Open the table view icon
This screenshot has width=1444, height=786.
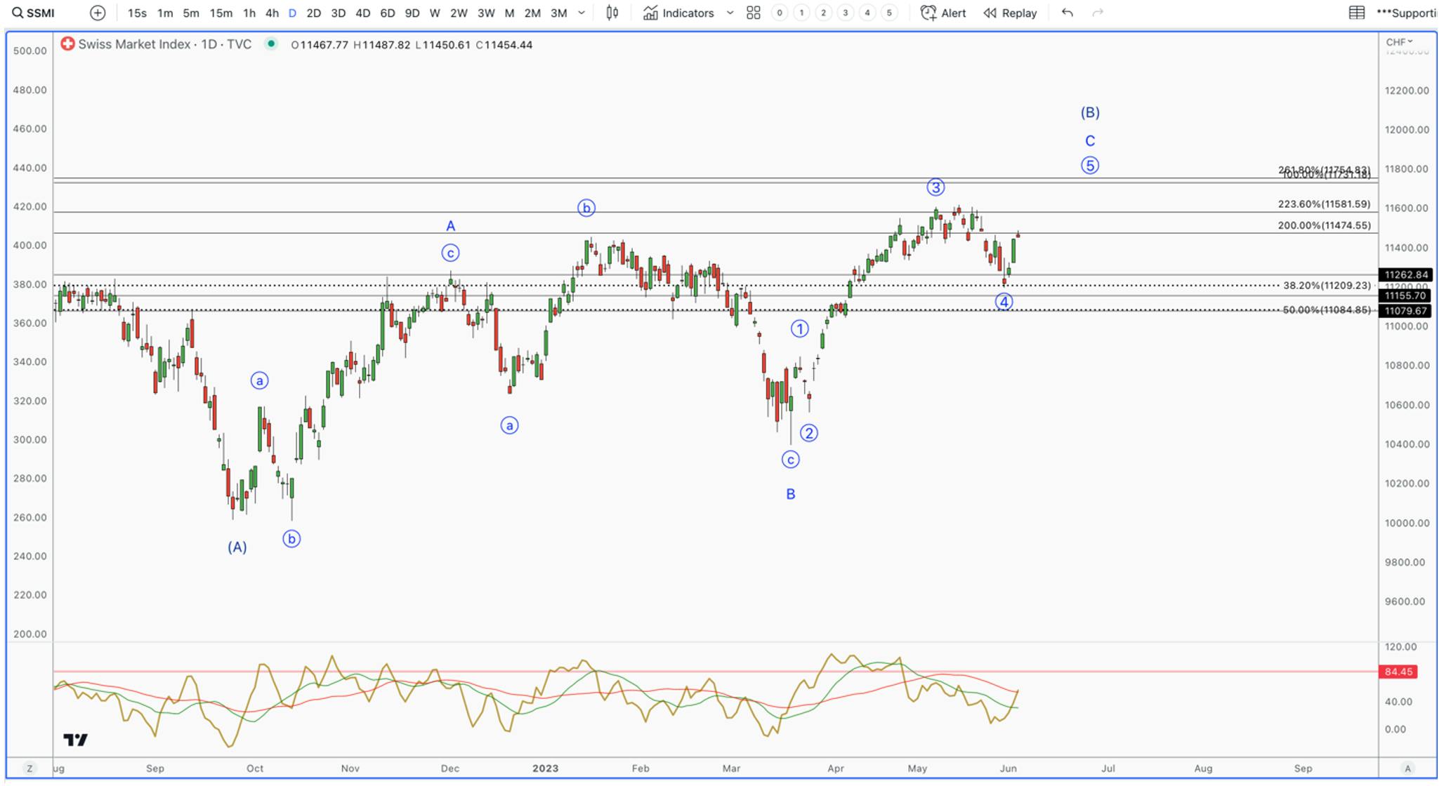[1357, 13]
